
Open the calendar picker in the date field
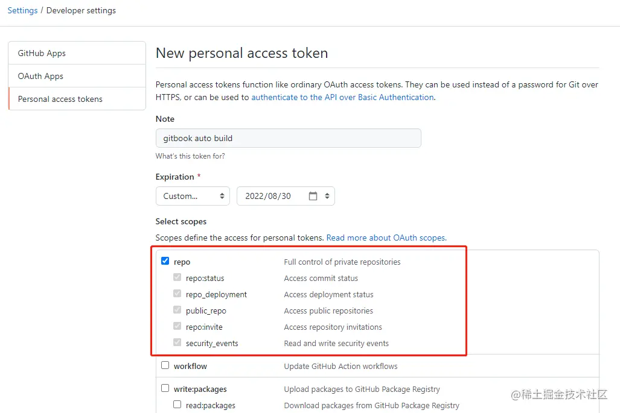pos(313,196)
